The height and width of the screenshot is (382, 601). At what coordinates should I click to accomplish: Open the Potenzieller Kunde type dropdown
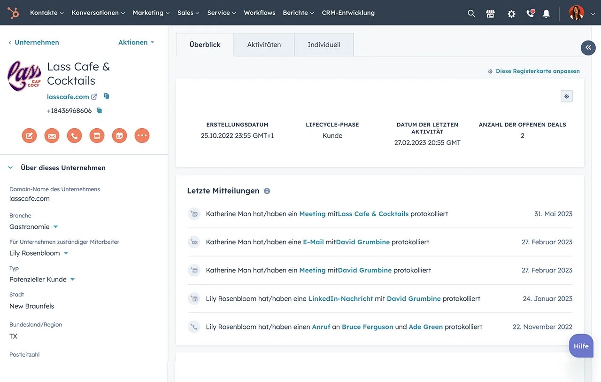(x=72, y=279)
